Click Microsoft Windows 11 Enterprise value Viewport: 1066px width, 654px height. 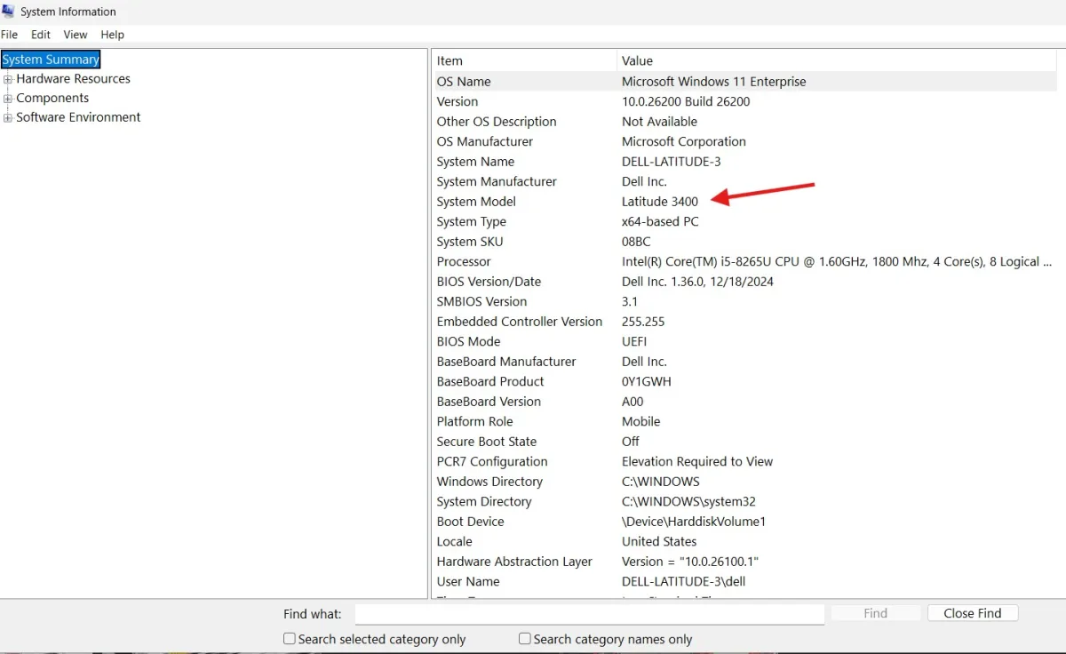(x=714, y=82)
